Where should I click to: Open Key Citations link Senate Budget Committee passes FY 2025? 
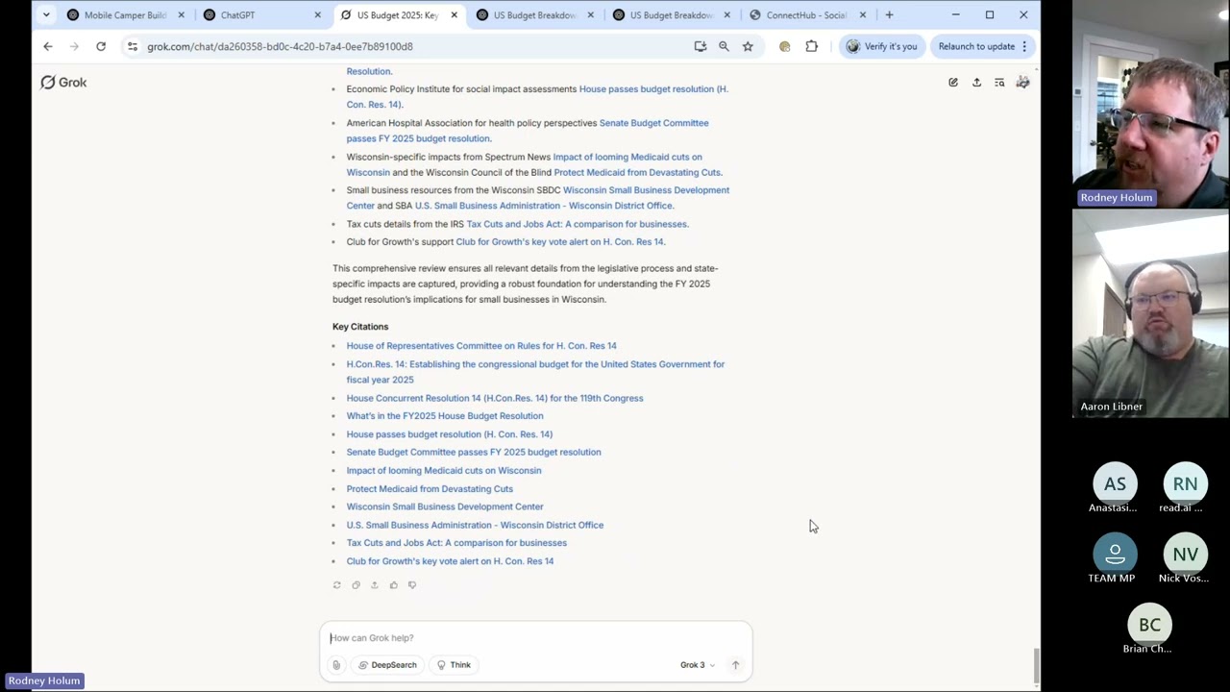[474, 453]
